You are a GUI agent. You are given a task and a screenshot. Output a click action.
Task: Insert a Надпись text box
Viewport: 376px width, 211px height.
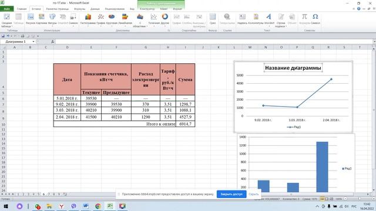tap(242, 19)
